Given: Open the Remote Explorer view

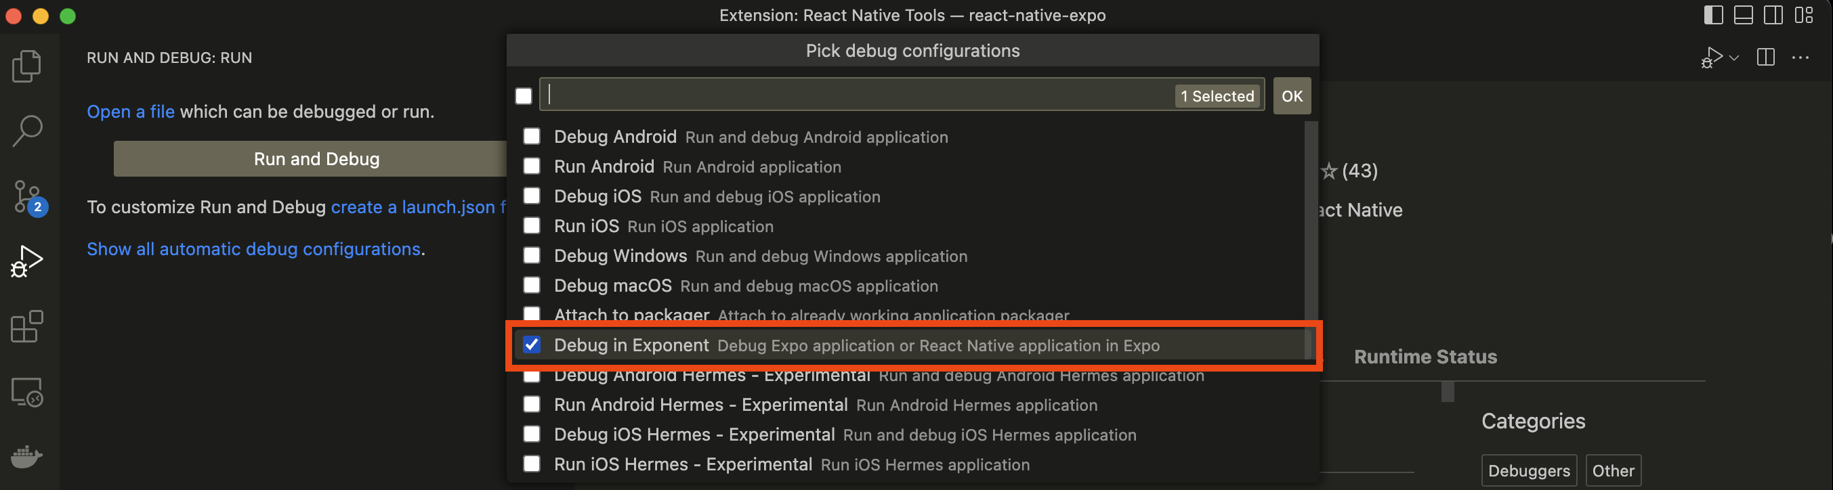Looking at the screenshot, I should pos(27,393).
